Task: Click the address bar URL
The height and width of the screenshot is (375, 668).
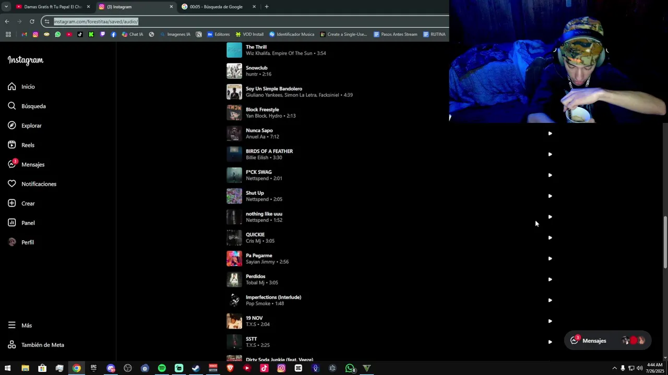Action: [x=96, y=21]
